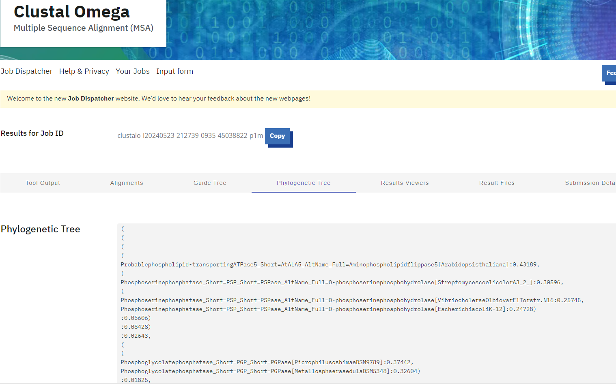
Task: Click the Results for Job ID label
Action: [32, 133]
